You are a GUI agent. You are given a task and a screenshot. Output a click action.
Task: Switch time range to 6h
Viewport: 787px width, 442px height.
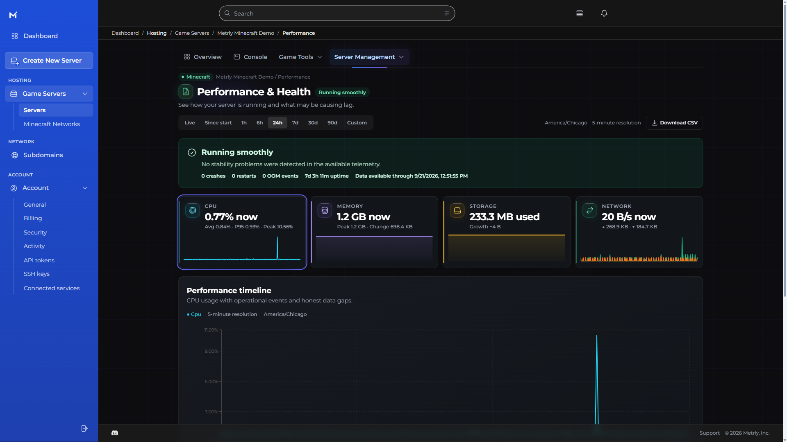[259, 123]
